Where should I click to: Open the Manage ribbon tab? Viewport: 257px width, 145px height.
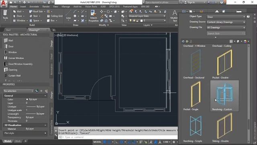click(66, 6)
